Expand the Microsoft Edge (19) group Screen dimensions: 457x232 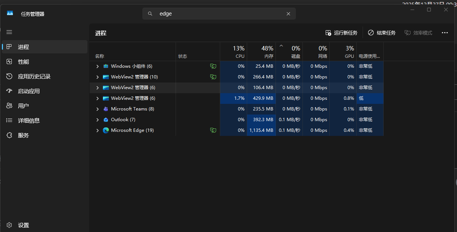click(x=97, y=130)
